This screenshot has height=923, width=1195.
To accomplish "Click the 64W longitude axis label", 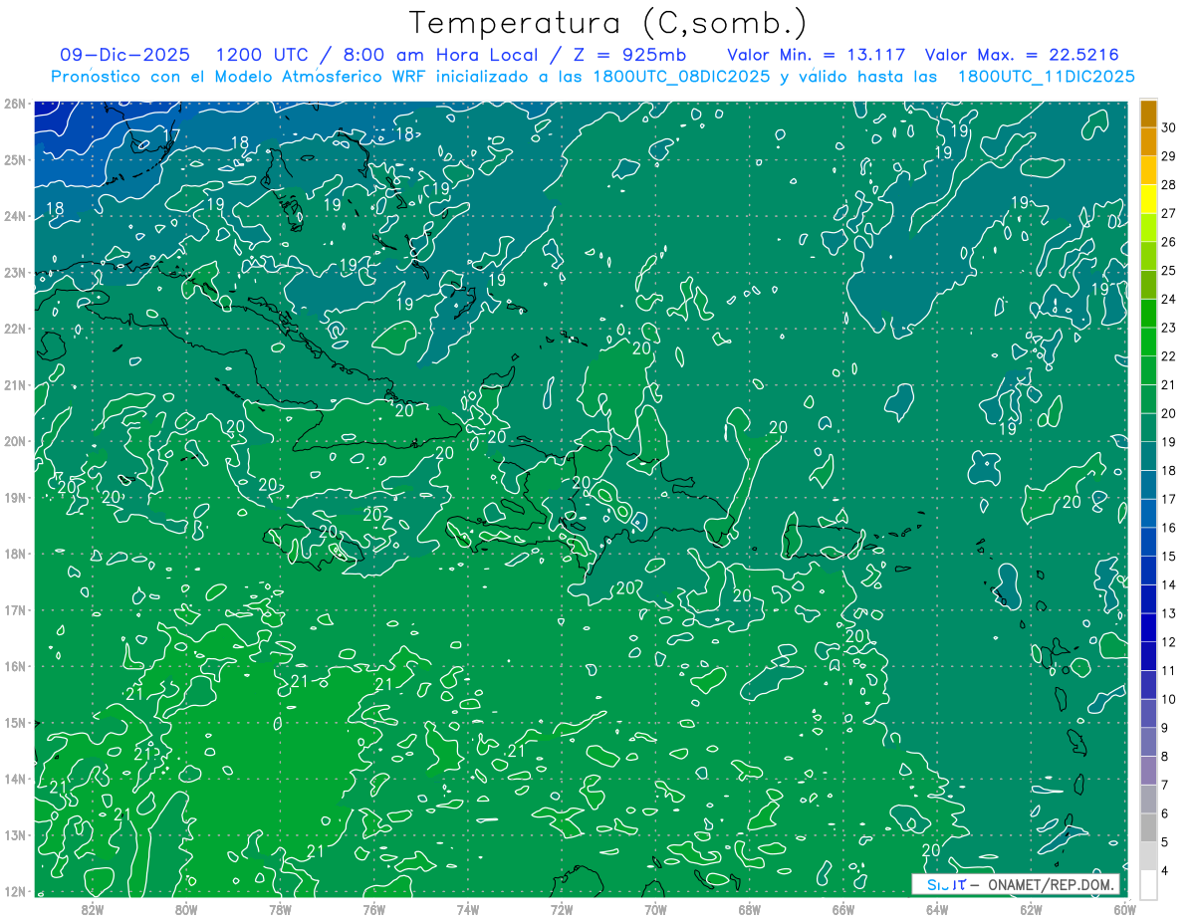I will point(937,908).
